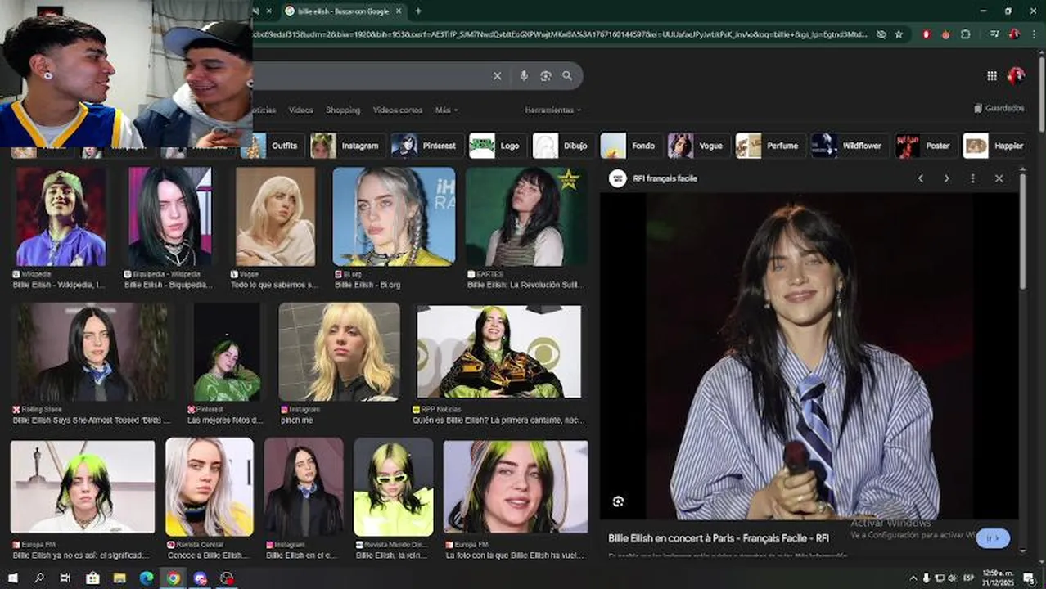Launch Microsoft Store from taskbar
The width and height of the screenshot is (1046, 589).
92,578
